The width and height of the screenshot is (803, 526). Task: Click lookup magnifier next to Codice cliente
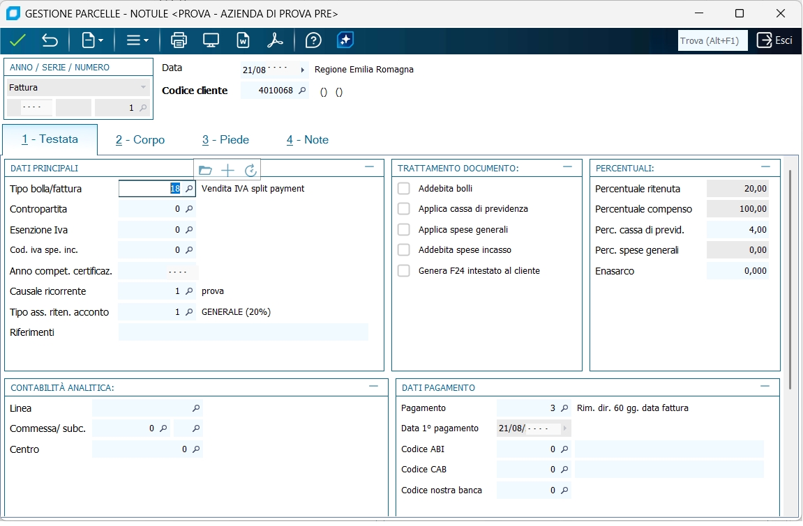point(302,91)
